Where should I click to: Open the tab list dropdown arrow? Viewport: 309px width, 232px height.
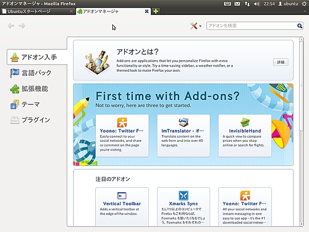pos(305,11)
